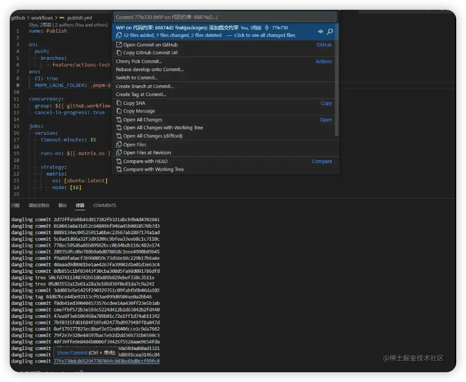Click the YAML file icon in breadcrumb
The image size is (466, 382).
(62, 18)
